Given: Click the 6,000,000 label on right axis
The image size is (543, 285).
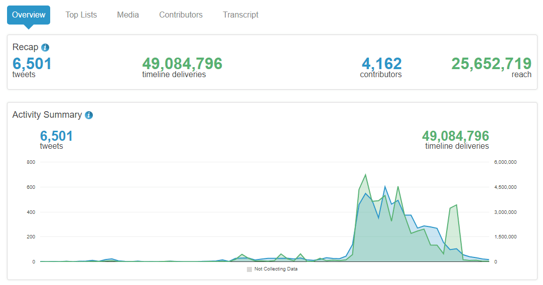Looking at the screenshot, I should pyautogui.click(x=506, y=162).
